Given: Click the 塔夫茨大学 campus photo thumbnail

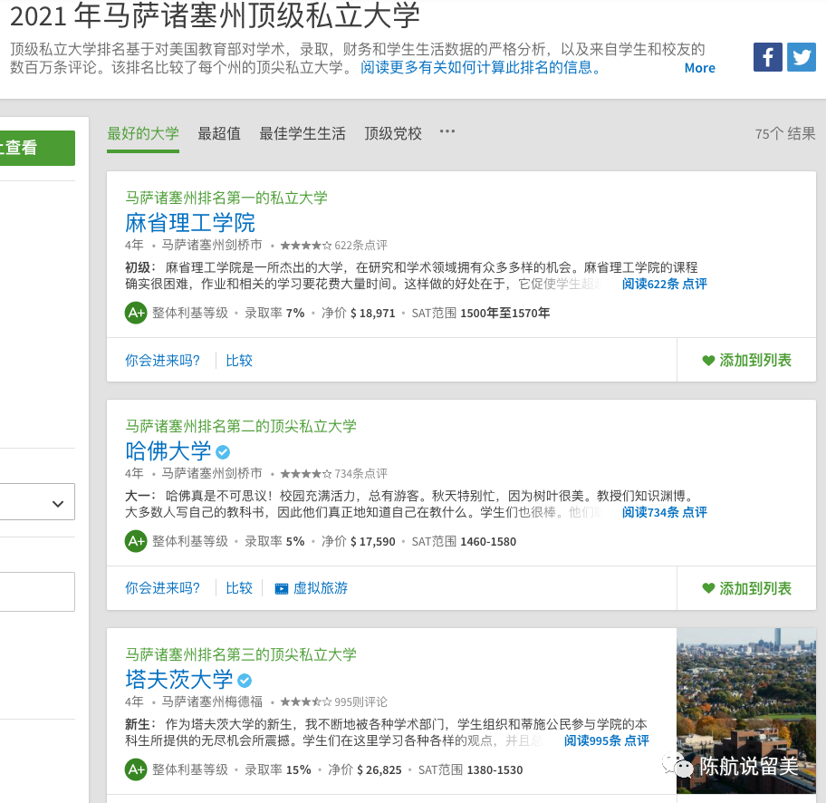Looking at the screenshot, I should coord(745,707).
